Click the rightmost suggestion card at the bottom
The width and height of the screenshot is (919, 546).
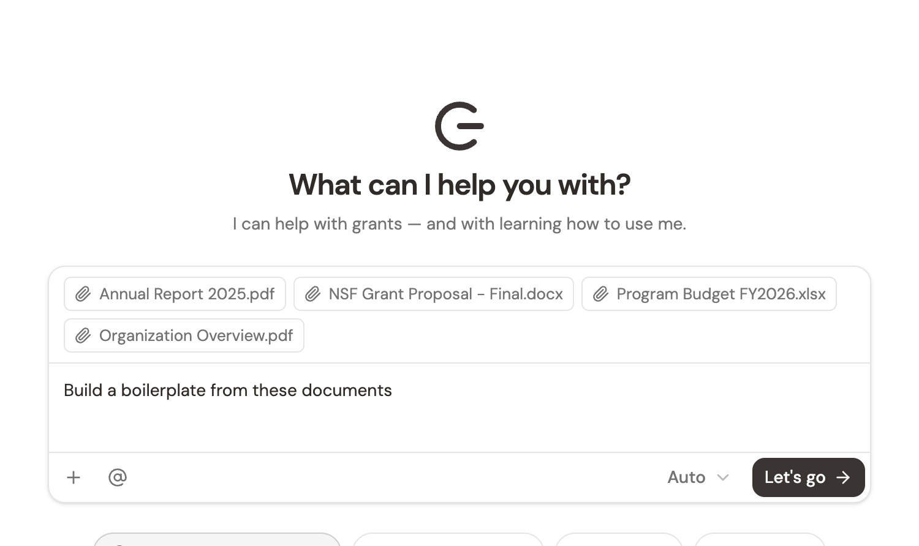tap(760, 541)
